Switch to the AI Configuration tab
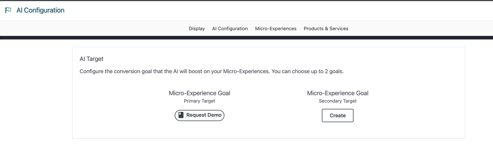 tap(230, 29)
